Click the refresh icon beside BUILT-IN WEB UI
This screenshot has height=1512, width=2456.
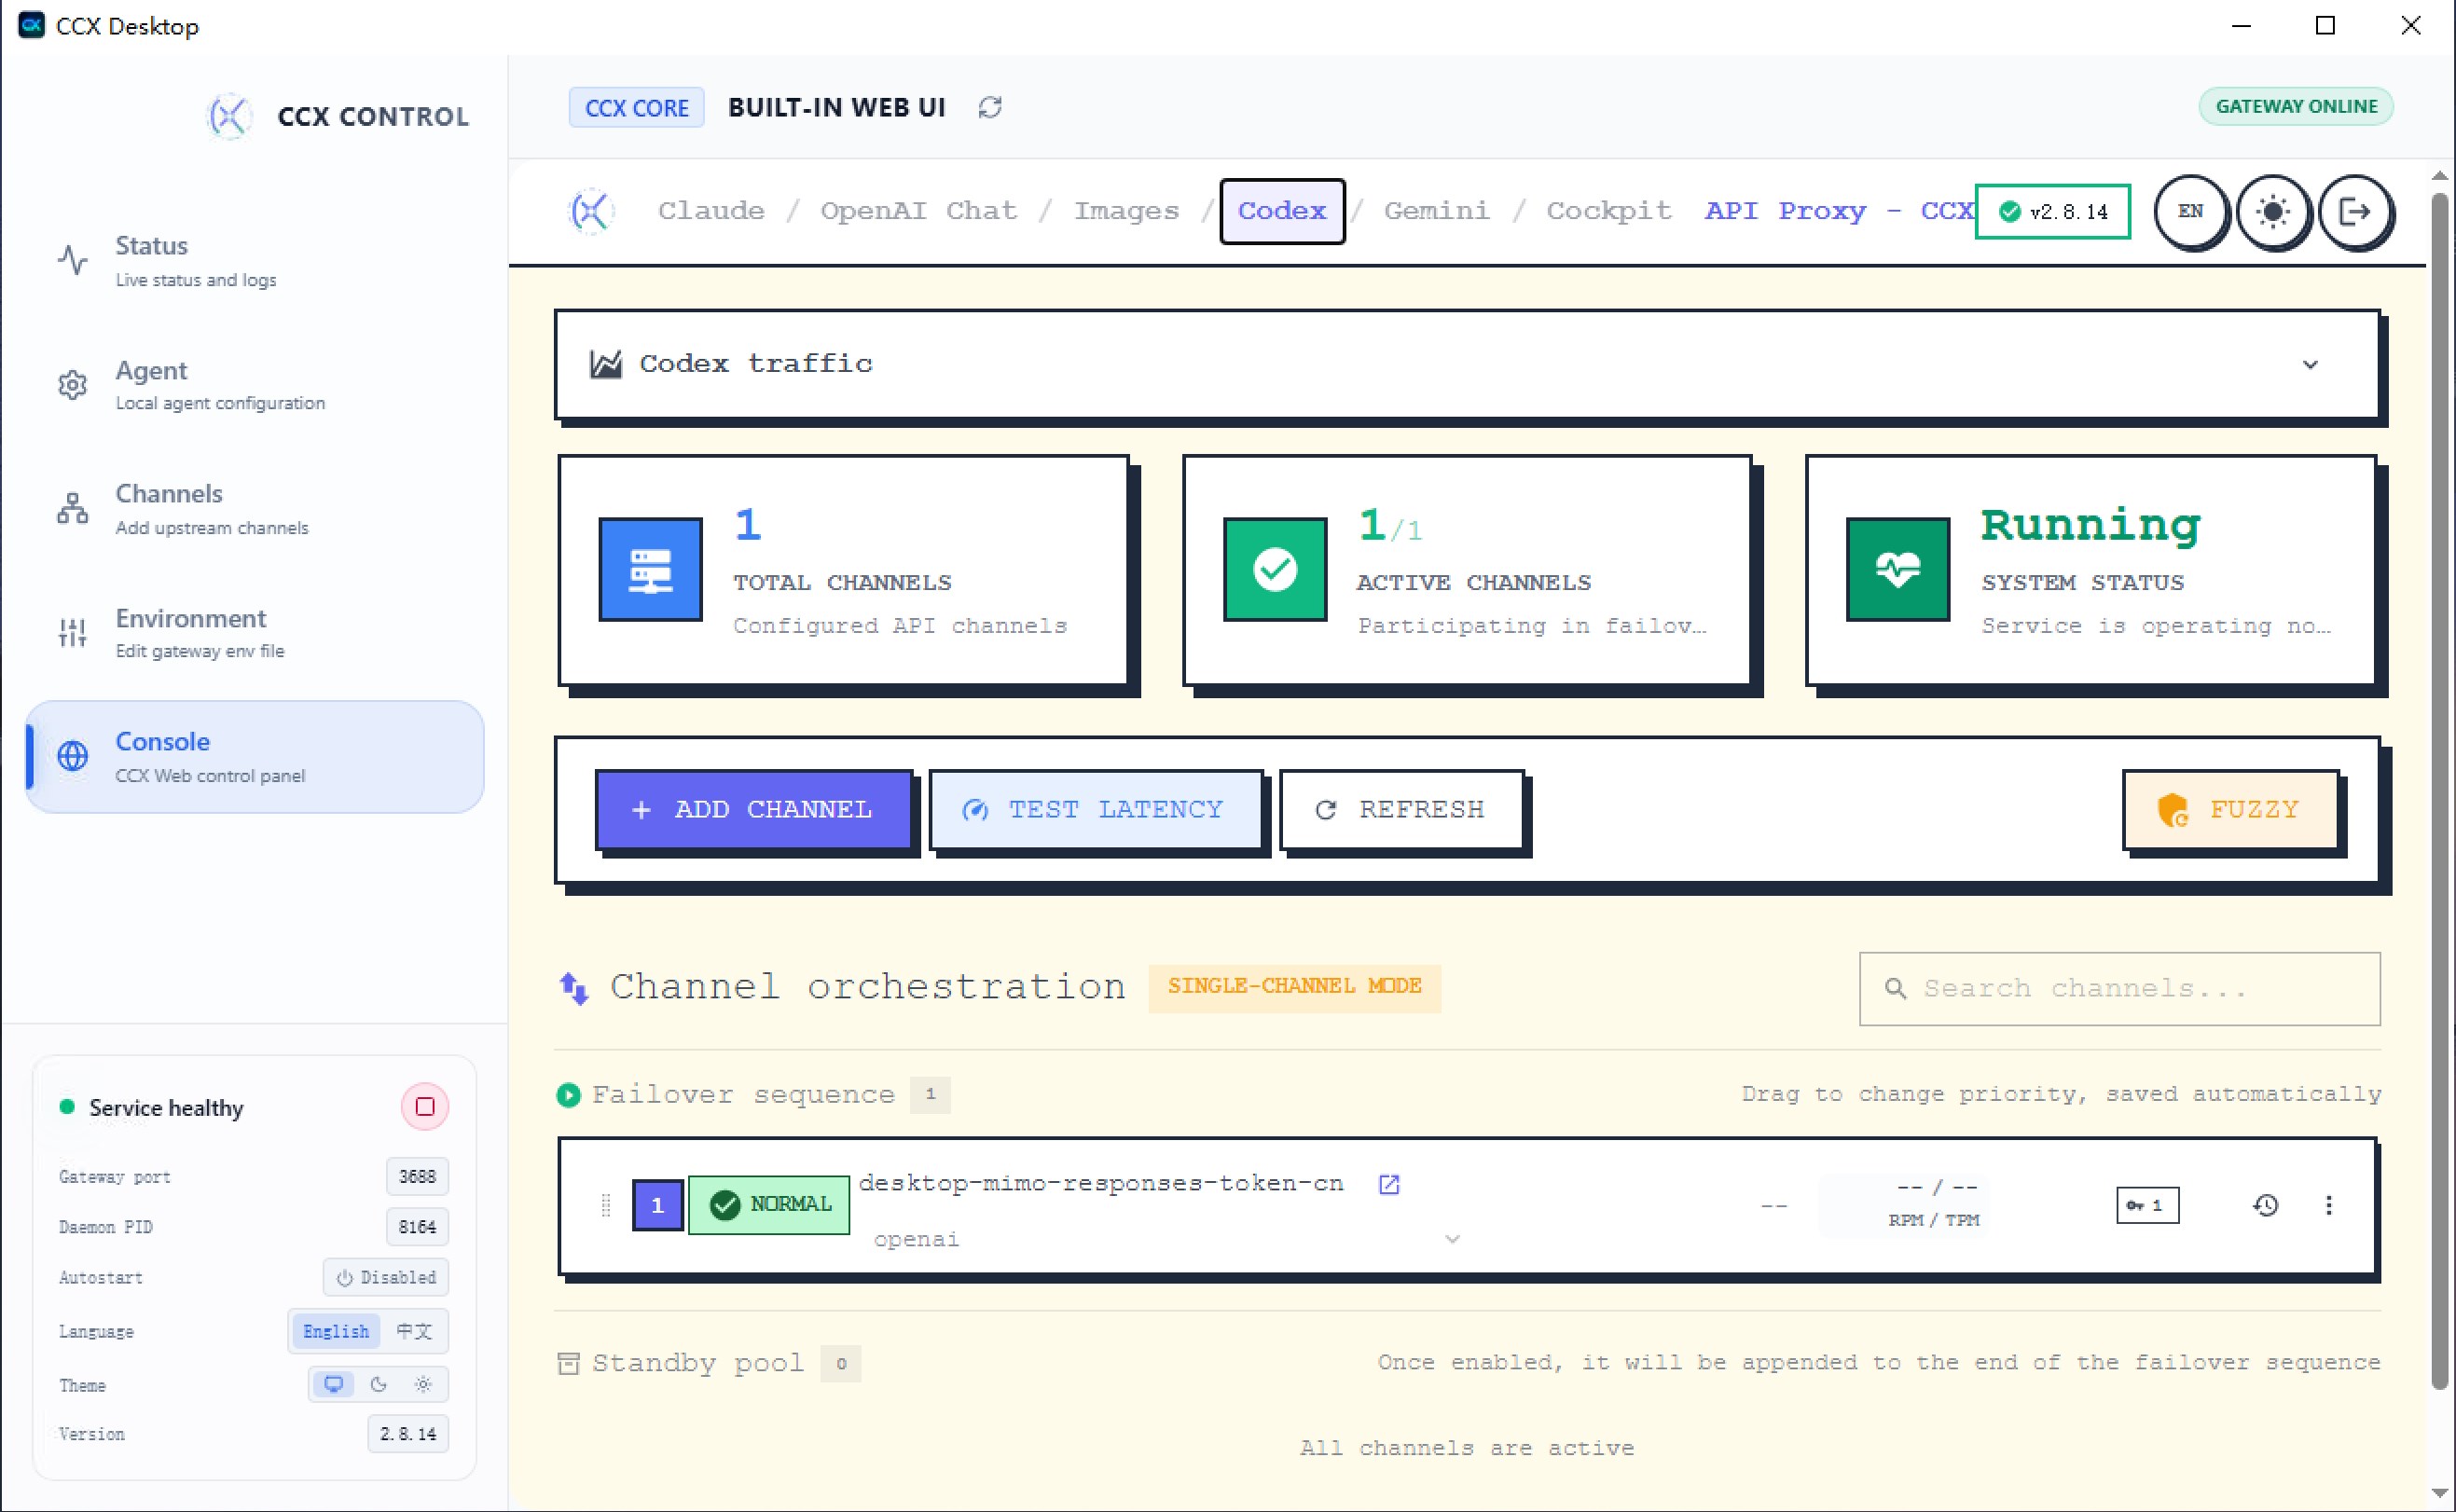[x=990, y=107]
